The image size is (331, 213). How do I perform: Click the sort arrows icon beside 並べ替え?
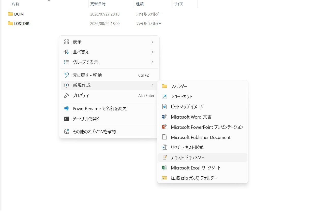pyautogui.click(x=67, y=52)
